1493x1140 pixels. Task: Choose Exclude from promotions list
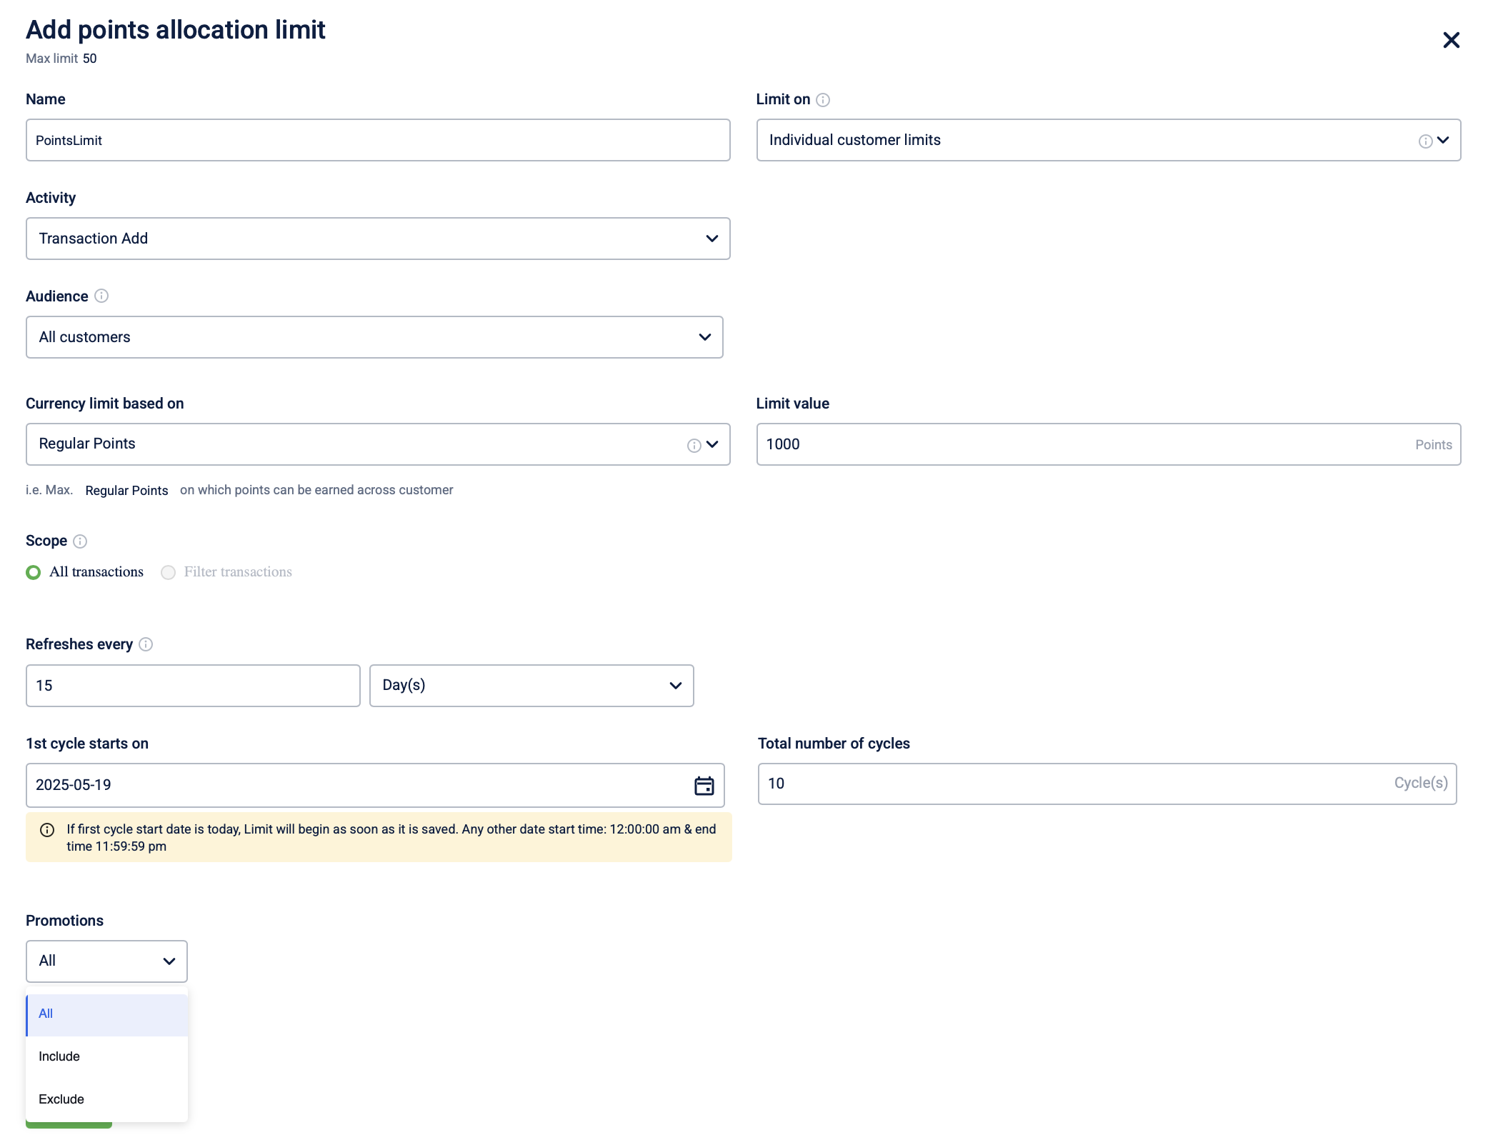[x=61, y=1099]
